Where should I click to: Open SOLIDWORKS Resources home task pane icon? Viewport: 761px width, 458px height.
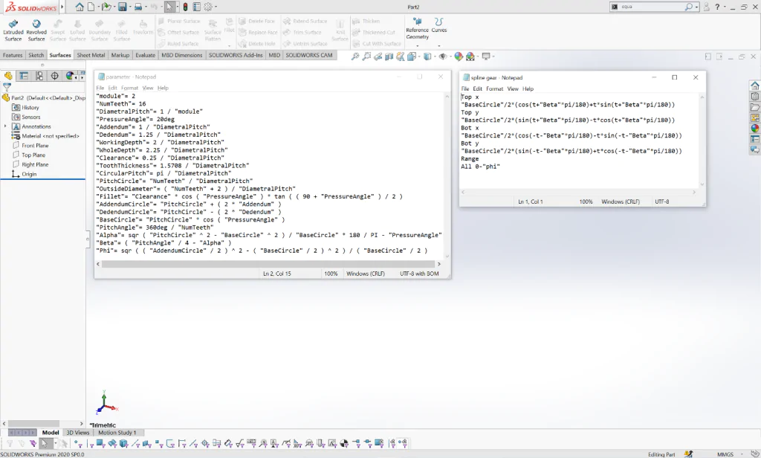(x=755, y=86)
